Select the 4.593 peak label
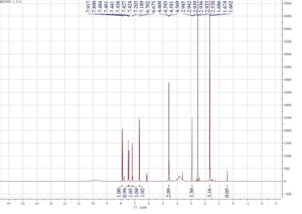This screenshot has height=214, width=302. pos(166,7)
